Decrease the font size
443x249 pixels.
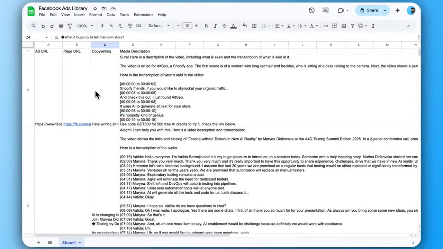click(178, 26)
